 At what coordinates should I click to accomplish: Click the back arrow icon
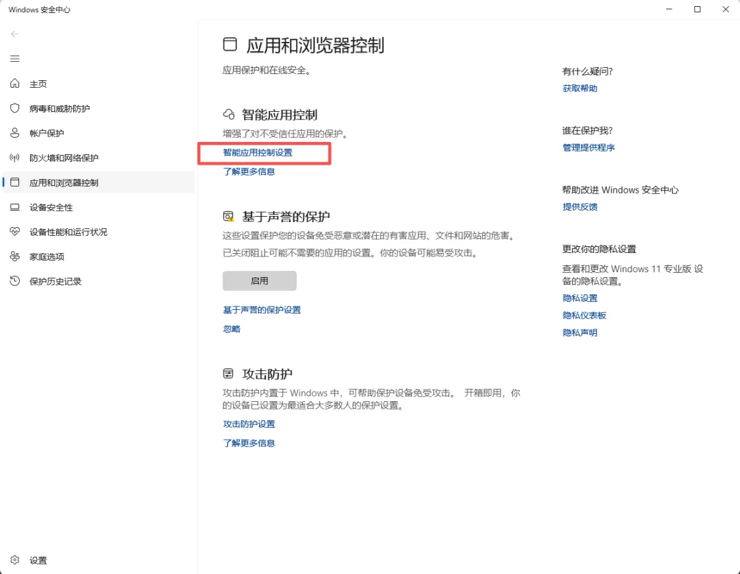pyautogui.click(x=14, y=34)
